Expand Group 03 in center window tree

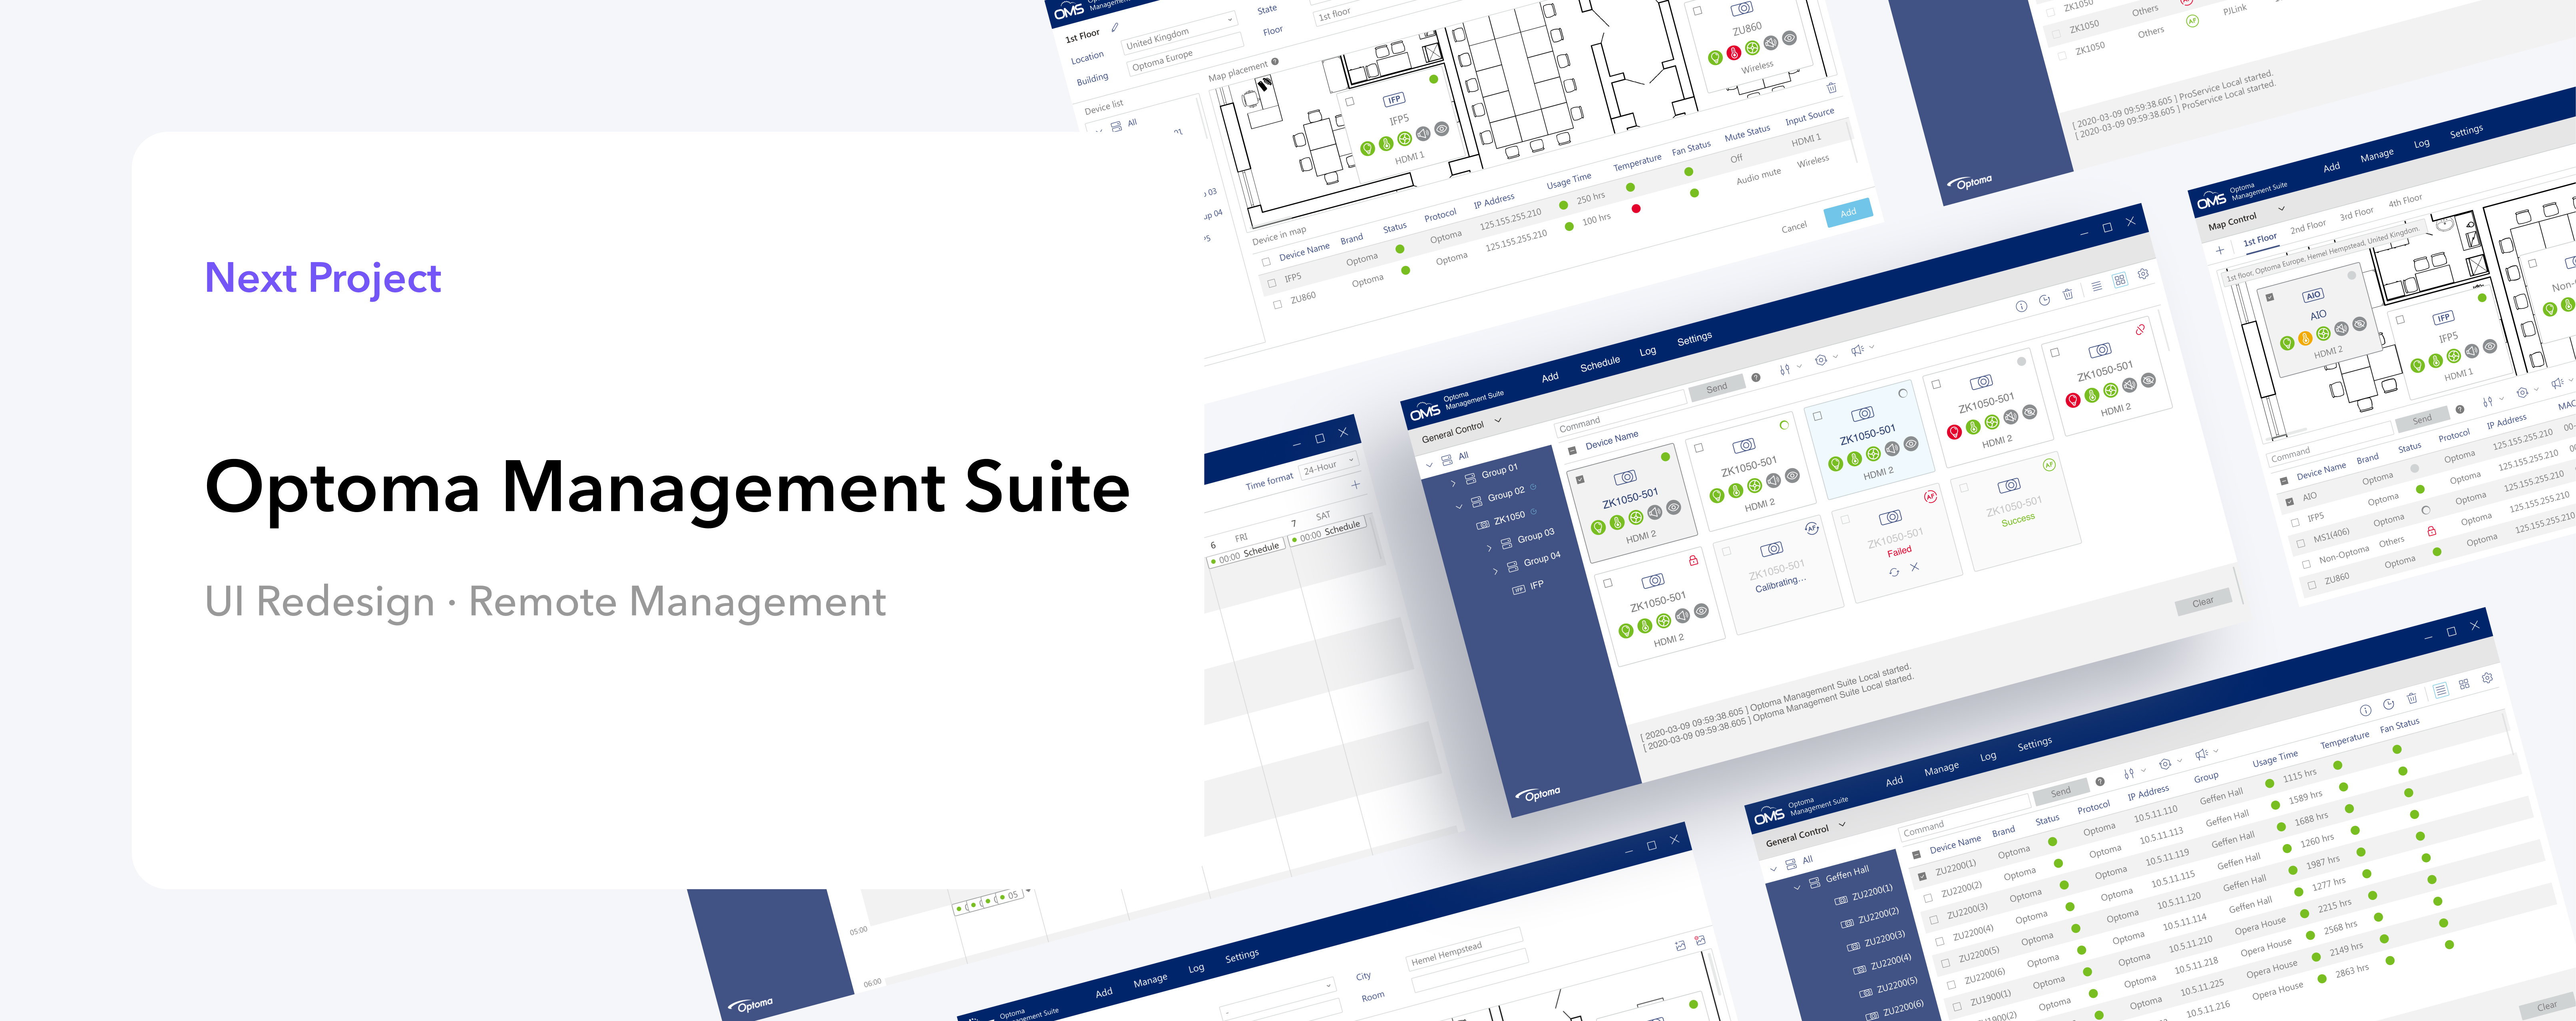coord(1489,548)
